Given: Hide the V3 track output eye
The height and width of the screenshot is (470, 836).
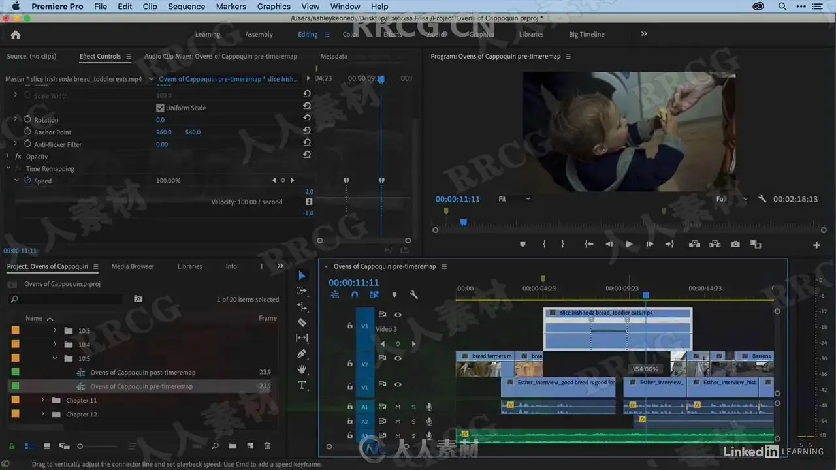Looking at the screenshot, I should click(x=398, y=315).
